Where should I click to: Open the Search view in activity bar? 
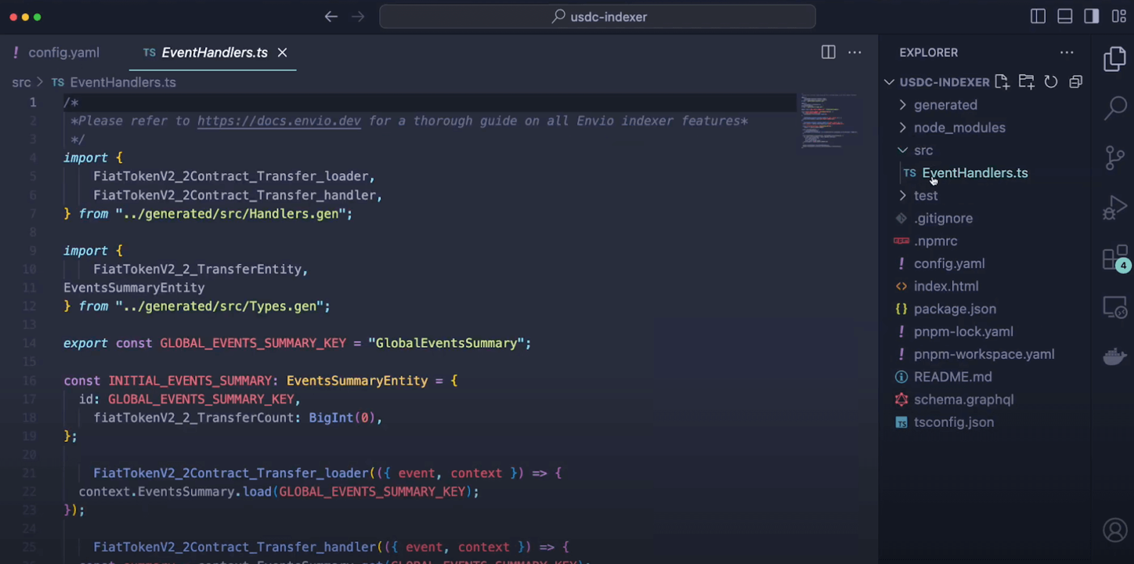(1115, 108)
